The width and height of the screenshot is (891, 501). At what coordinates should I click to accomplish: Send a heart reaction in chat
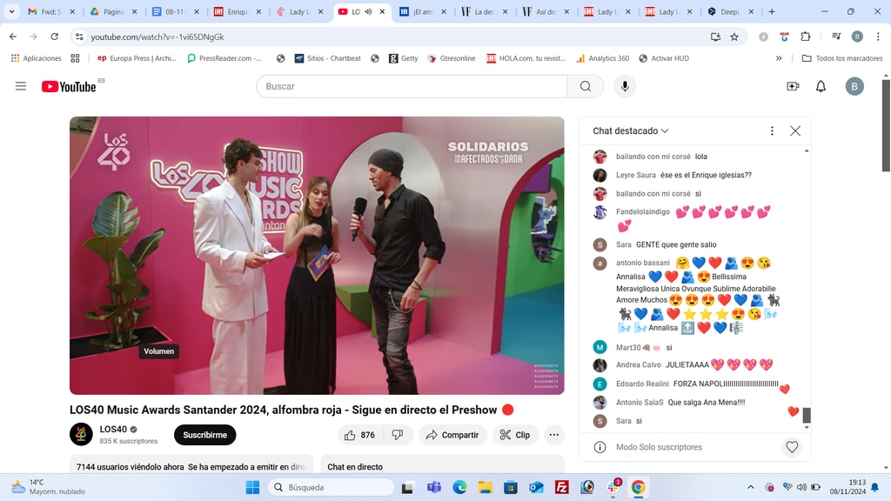[x=792, y=447]
